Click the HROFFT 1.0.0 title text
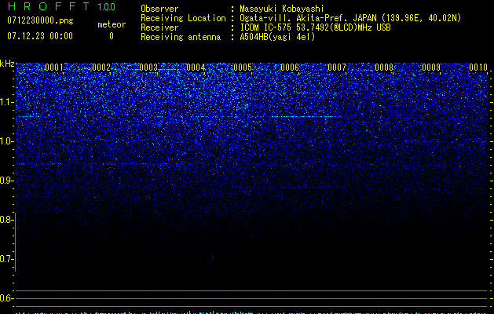This screenshot has height=314, width=494. (61, 6)
